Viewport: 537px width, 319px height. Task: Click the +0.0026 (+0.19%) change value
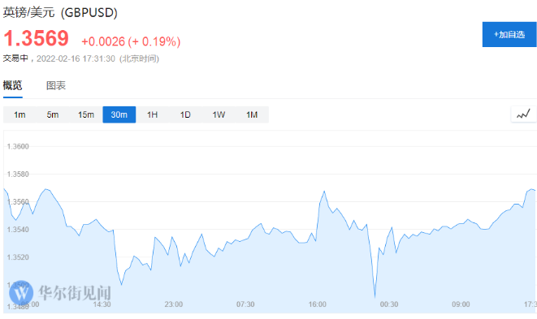point(131,41)
